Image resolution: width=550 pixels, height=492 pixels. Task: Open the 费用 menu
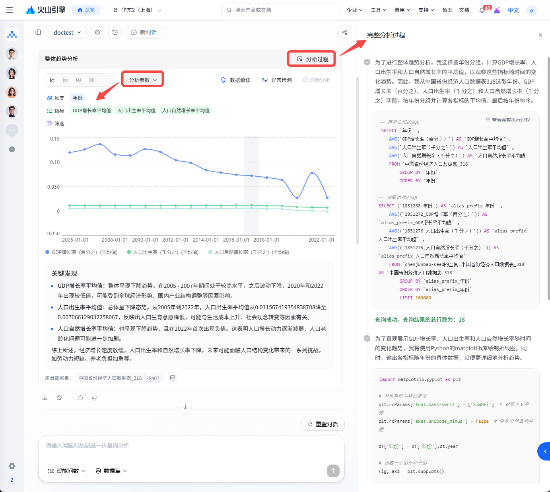coord(402,10)
